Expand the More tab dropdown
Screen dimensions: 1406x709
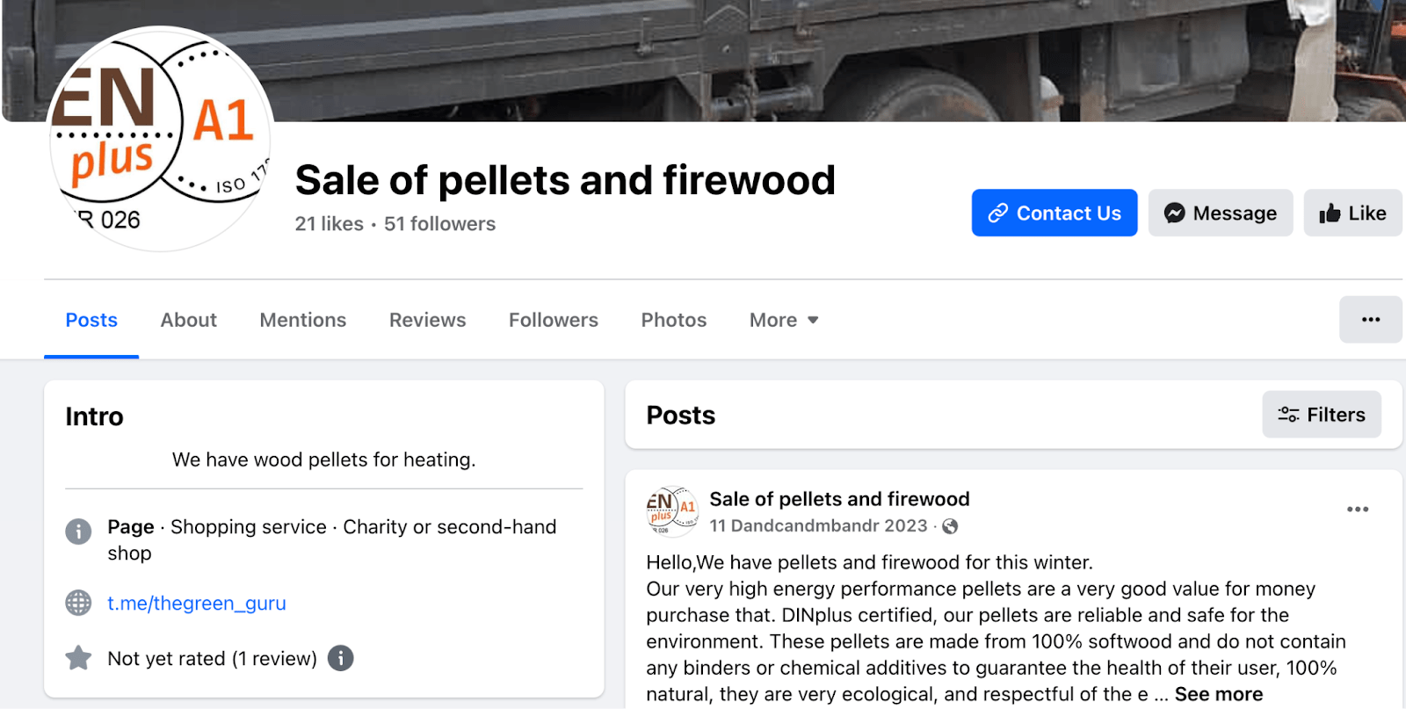pyautogui.click(x=782, y=319)
